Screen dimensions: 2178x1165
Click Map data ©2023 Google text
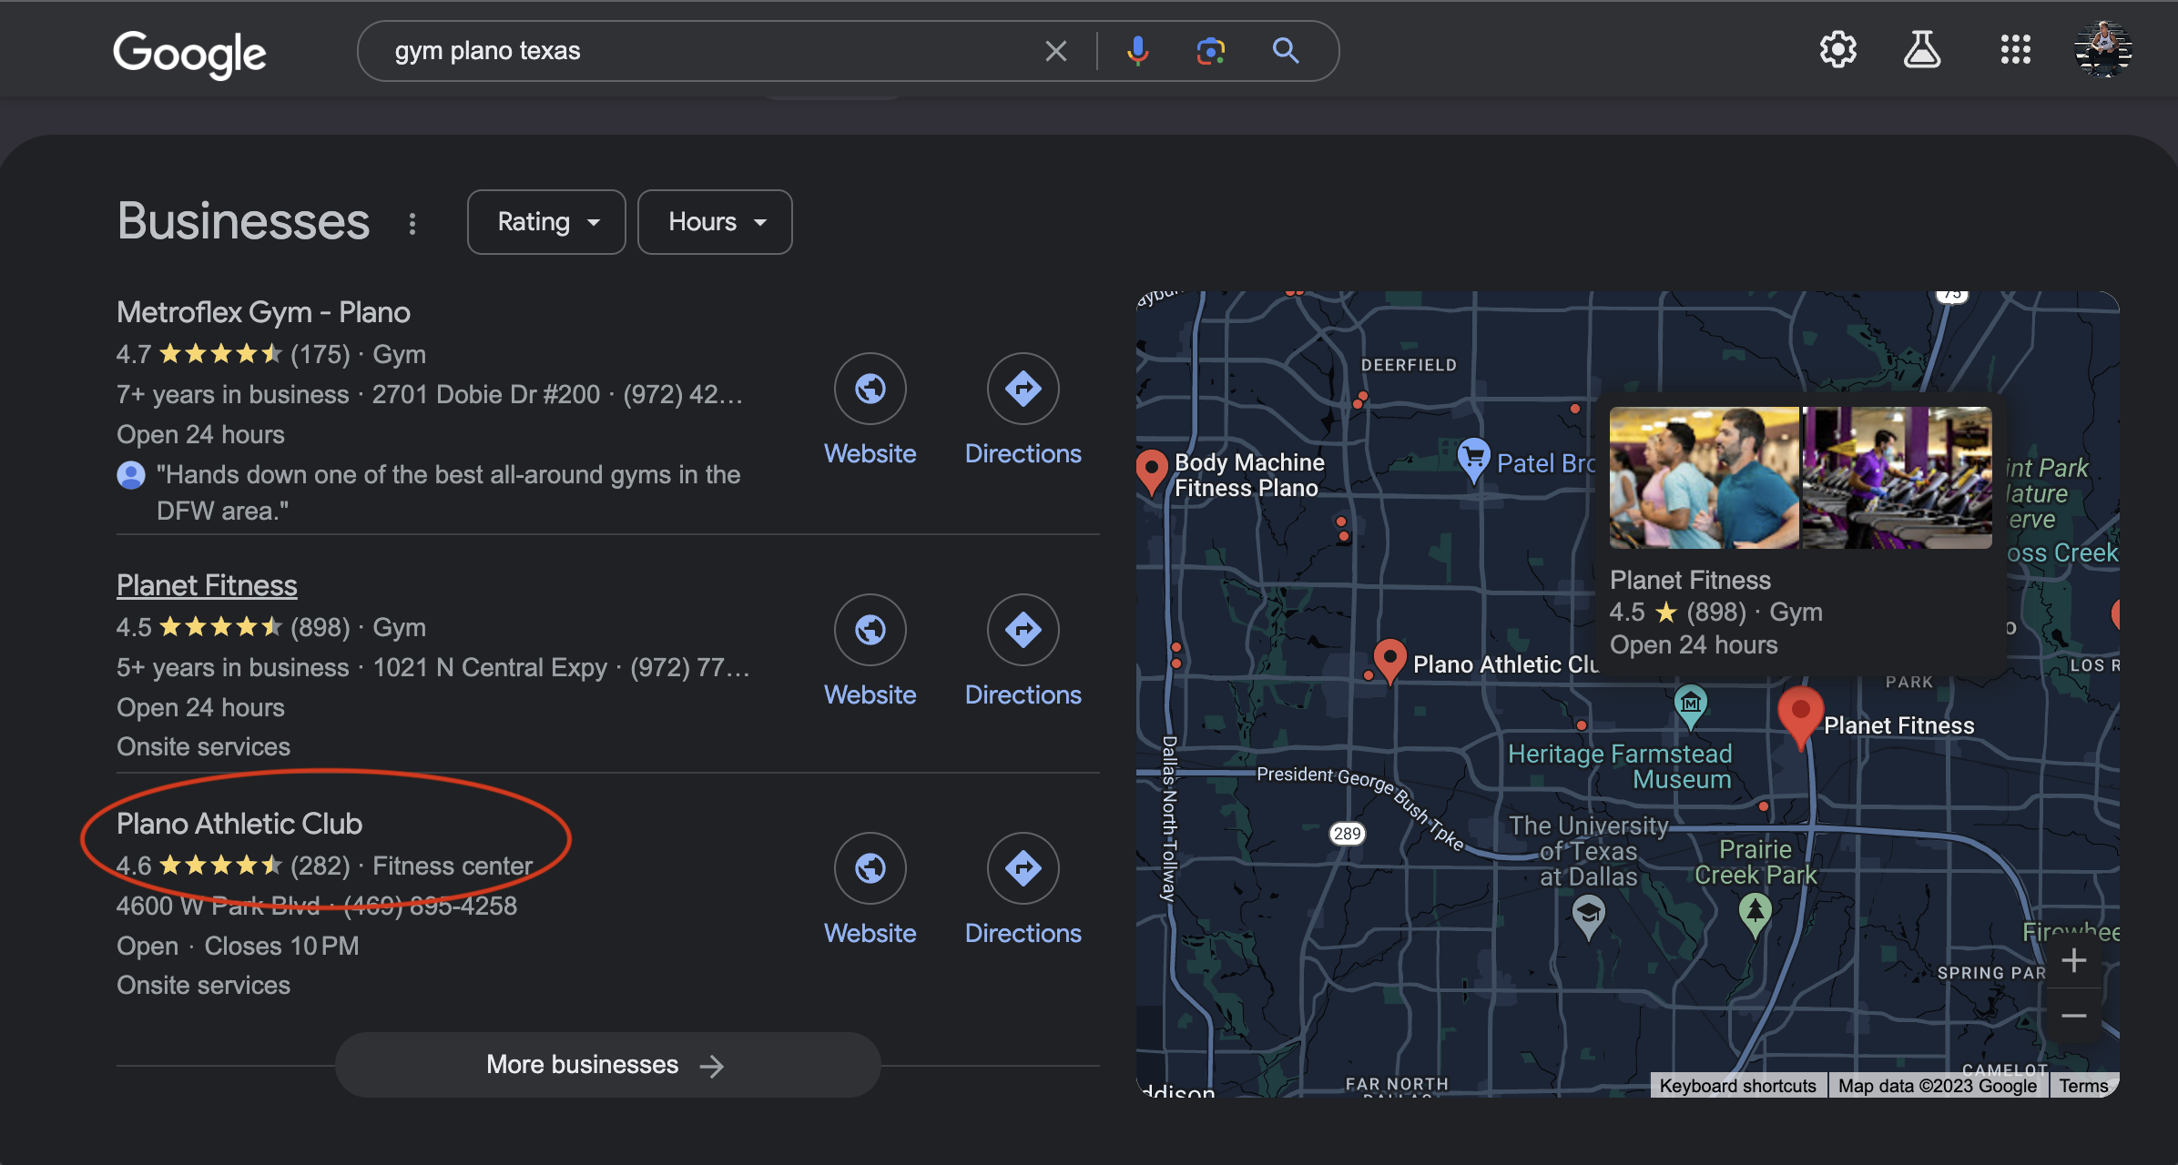point(1937,1085)
